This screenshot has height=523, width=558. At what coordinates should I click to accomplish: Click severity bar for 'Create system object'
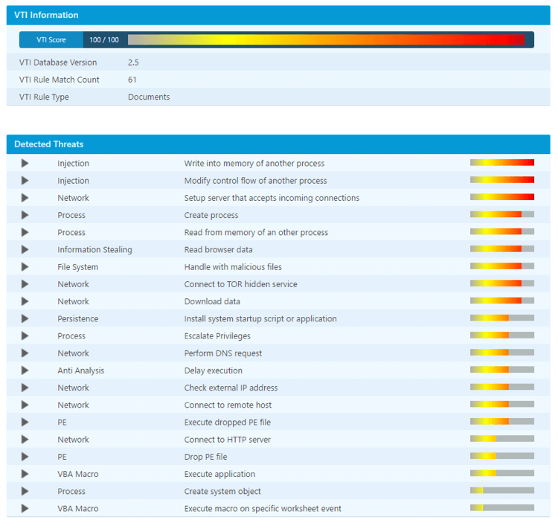[x=501, y=490]
